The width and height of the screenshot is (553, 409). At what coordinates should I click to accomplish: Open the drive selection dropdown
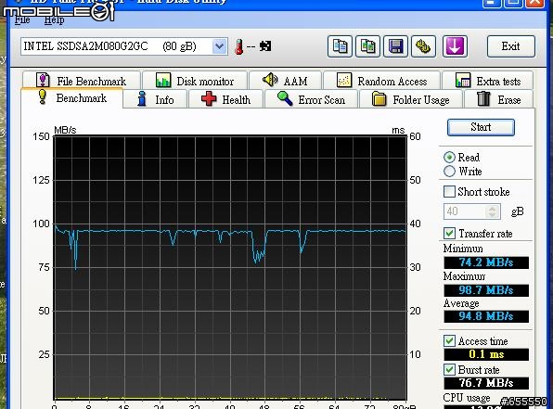click(219, 46)
